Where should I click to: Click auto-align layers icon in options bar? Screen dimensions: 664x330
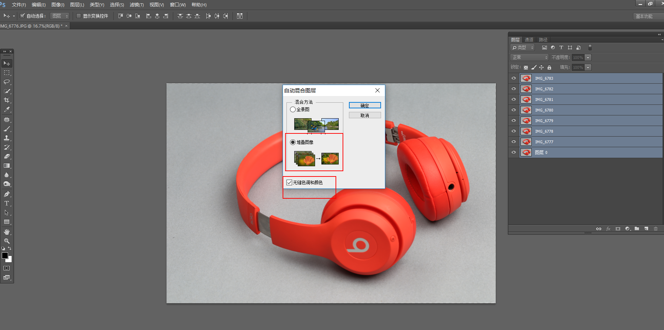240,16
